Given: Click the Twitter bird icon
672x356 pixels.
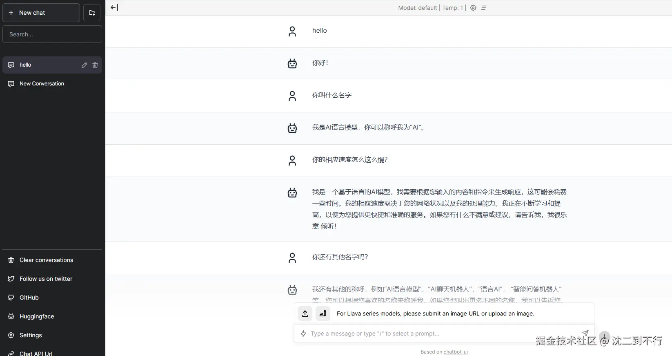Looking at the screenshot, I should [x=11, y=279].
